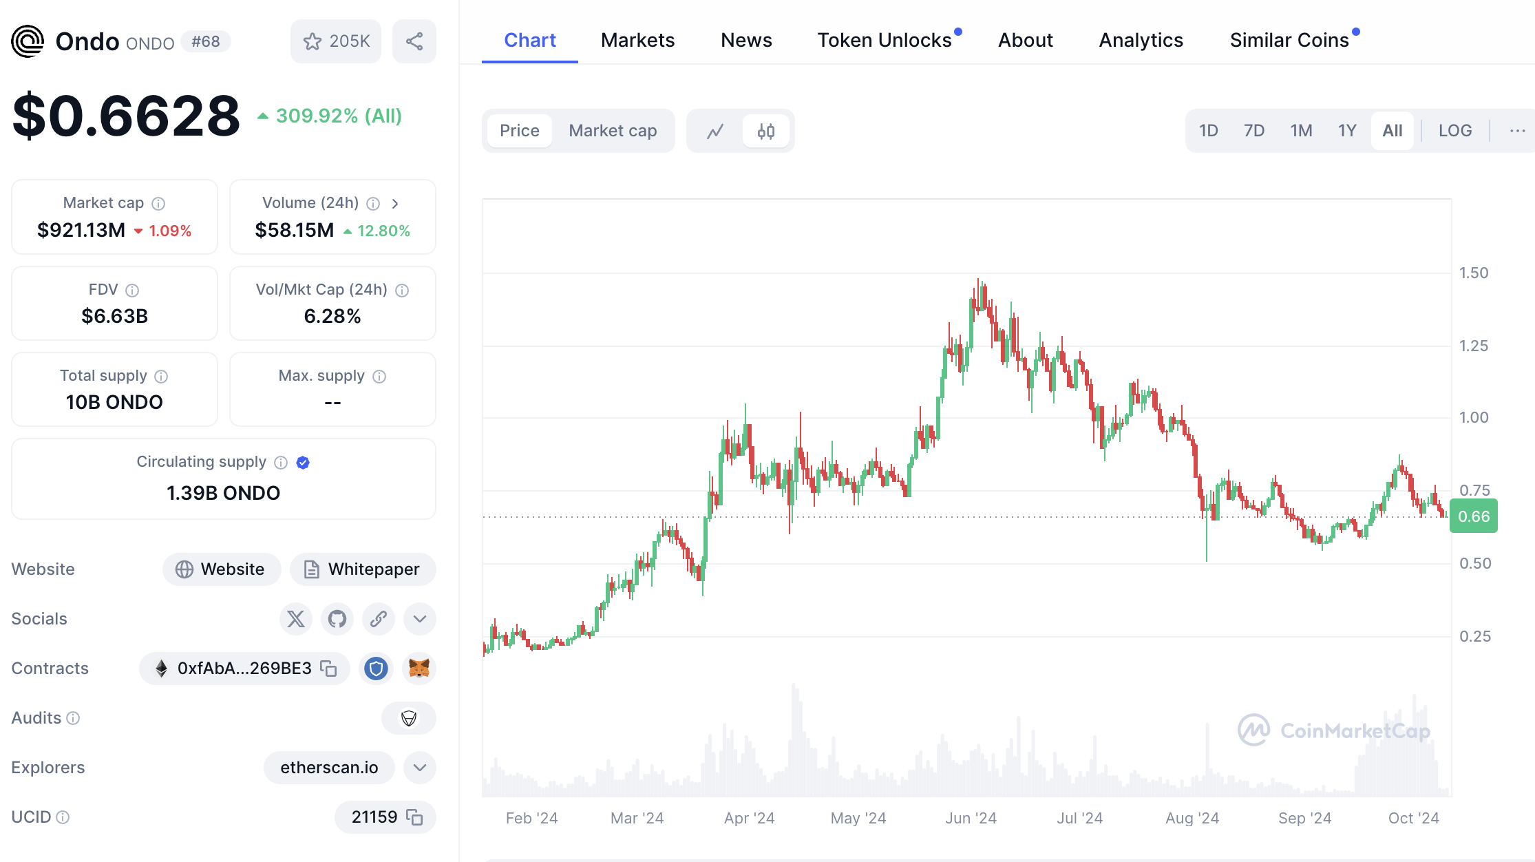The height and width of the screenshot is (862, 1535).
Task: Open Volume (24h) details arrow
Action: pos(395,203)
